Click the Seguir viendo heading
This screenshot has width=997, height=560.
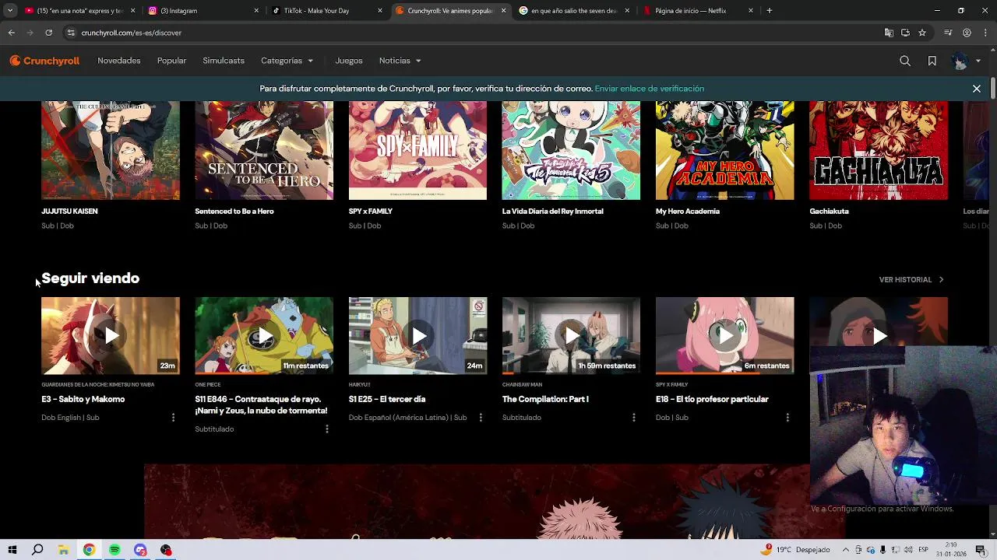(x=90, y=278)
